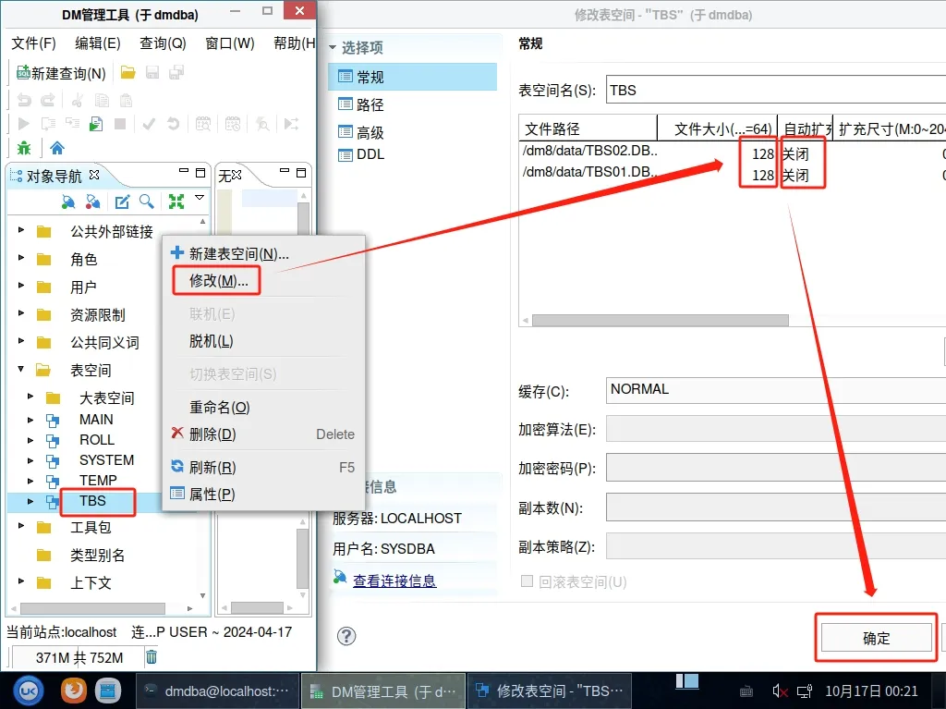This screenshot has width=946, height=709.
Task: Choose 脱机(L) from the context menu
Action: coord(211,341)
